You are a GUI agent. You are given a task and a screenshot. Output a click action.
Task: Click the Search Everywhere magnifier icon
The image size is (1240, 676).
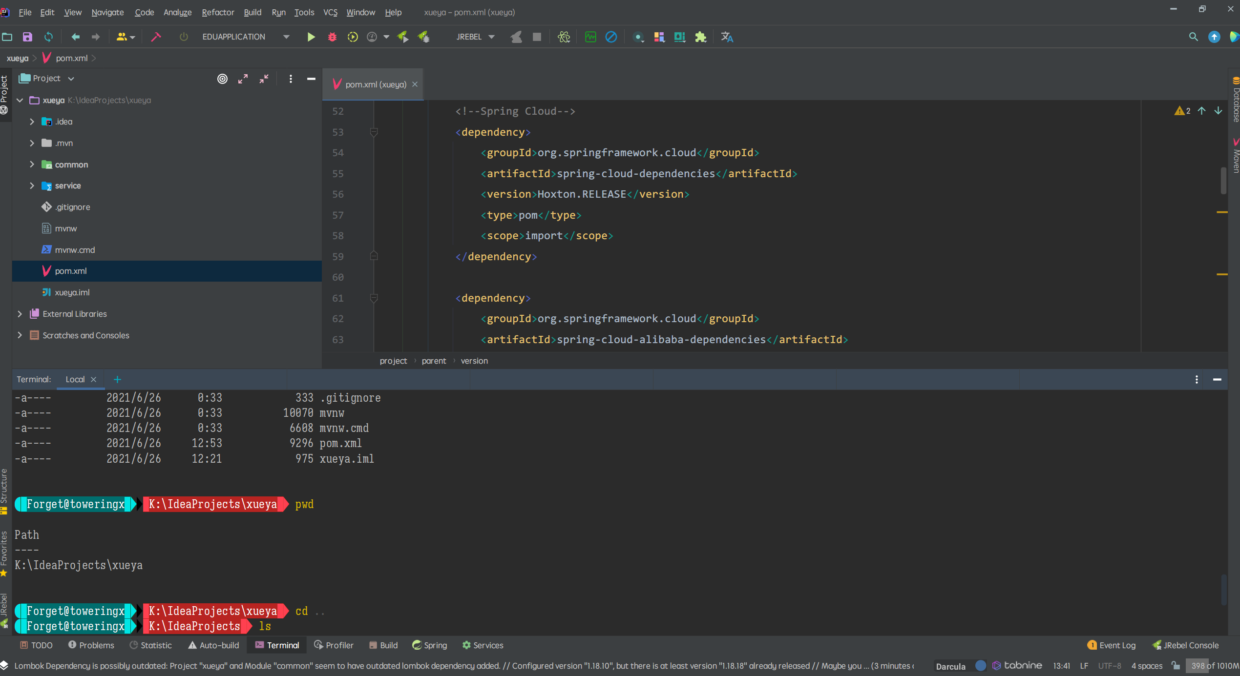click(x=1193, y=37)
